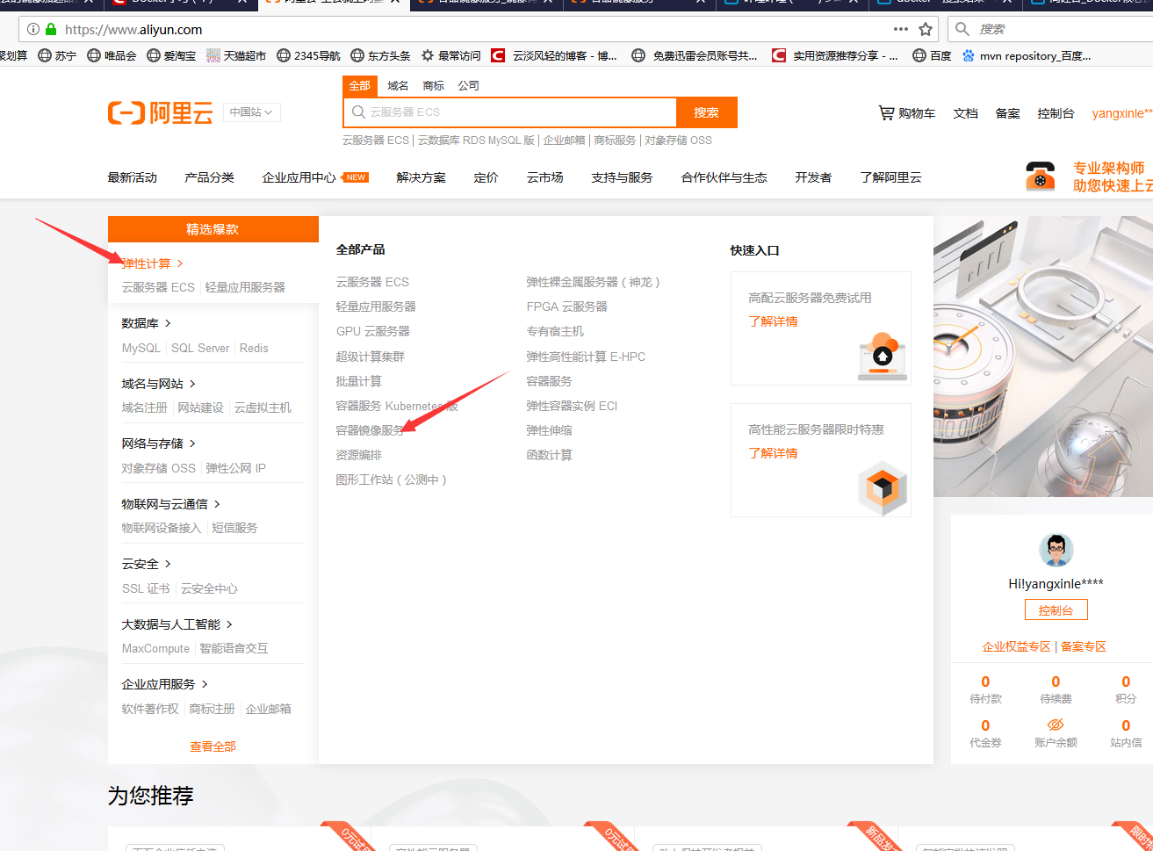
Task: Expand the 云安全 category
Action: point(147,564)
